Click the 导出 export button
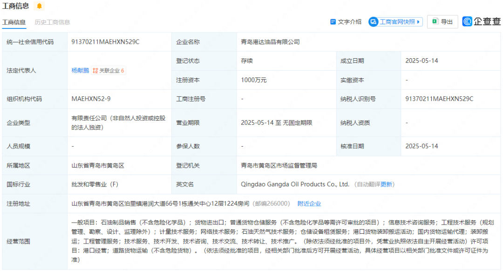Viewport: 503px width, 271px height. 442,22
